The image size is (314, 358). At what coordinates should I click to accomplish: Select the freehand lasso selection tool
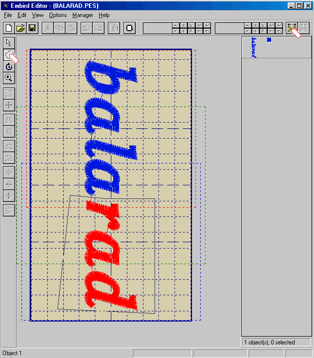[x=9, y=54]
